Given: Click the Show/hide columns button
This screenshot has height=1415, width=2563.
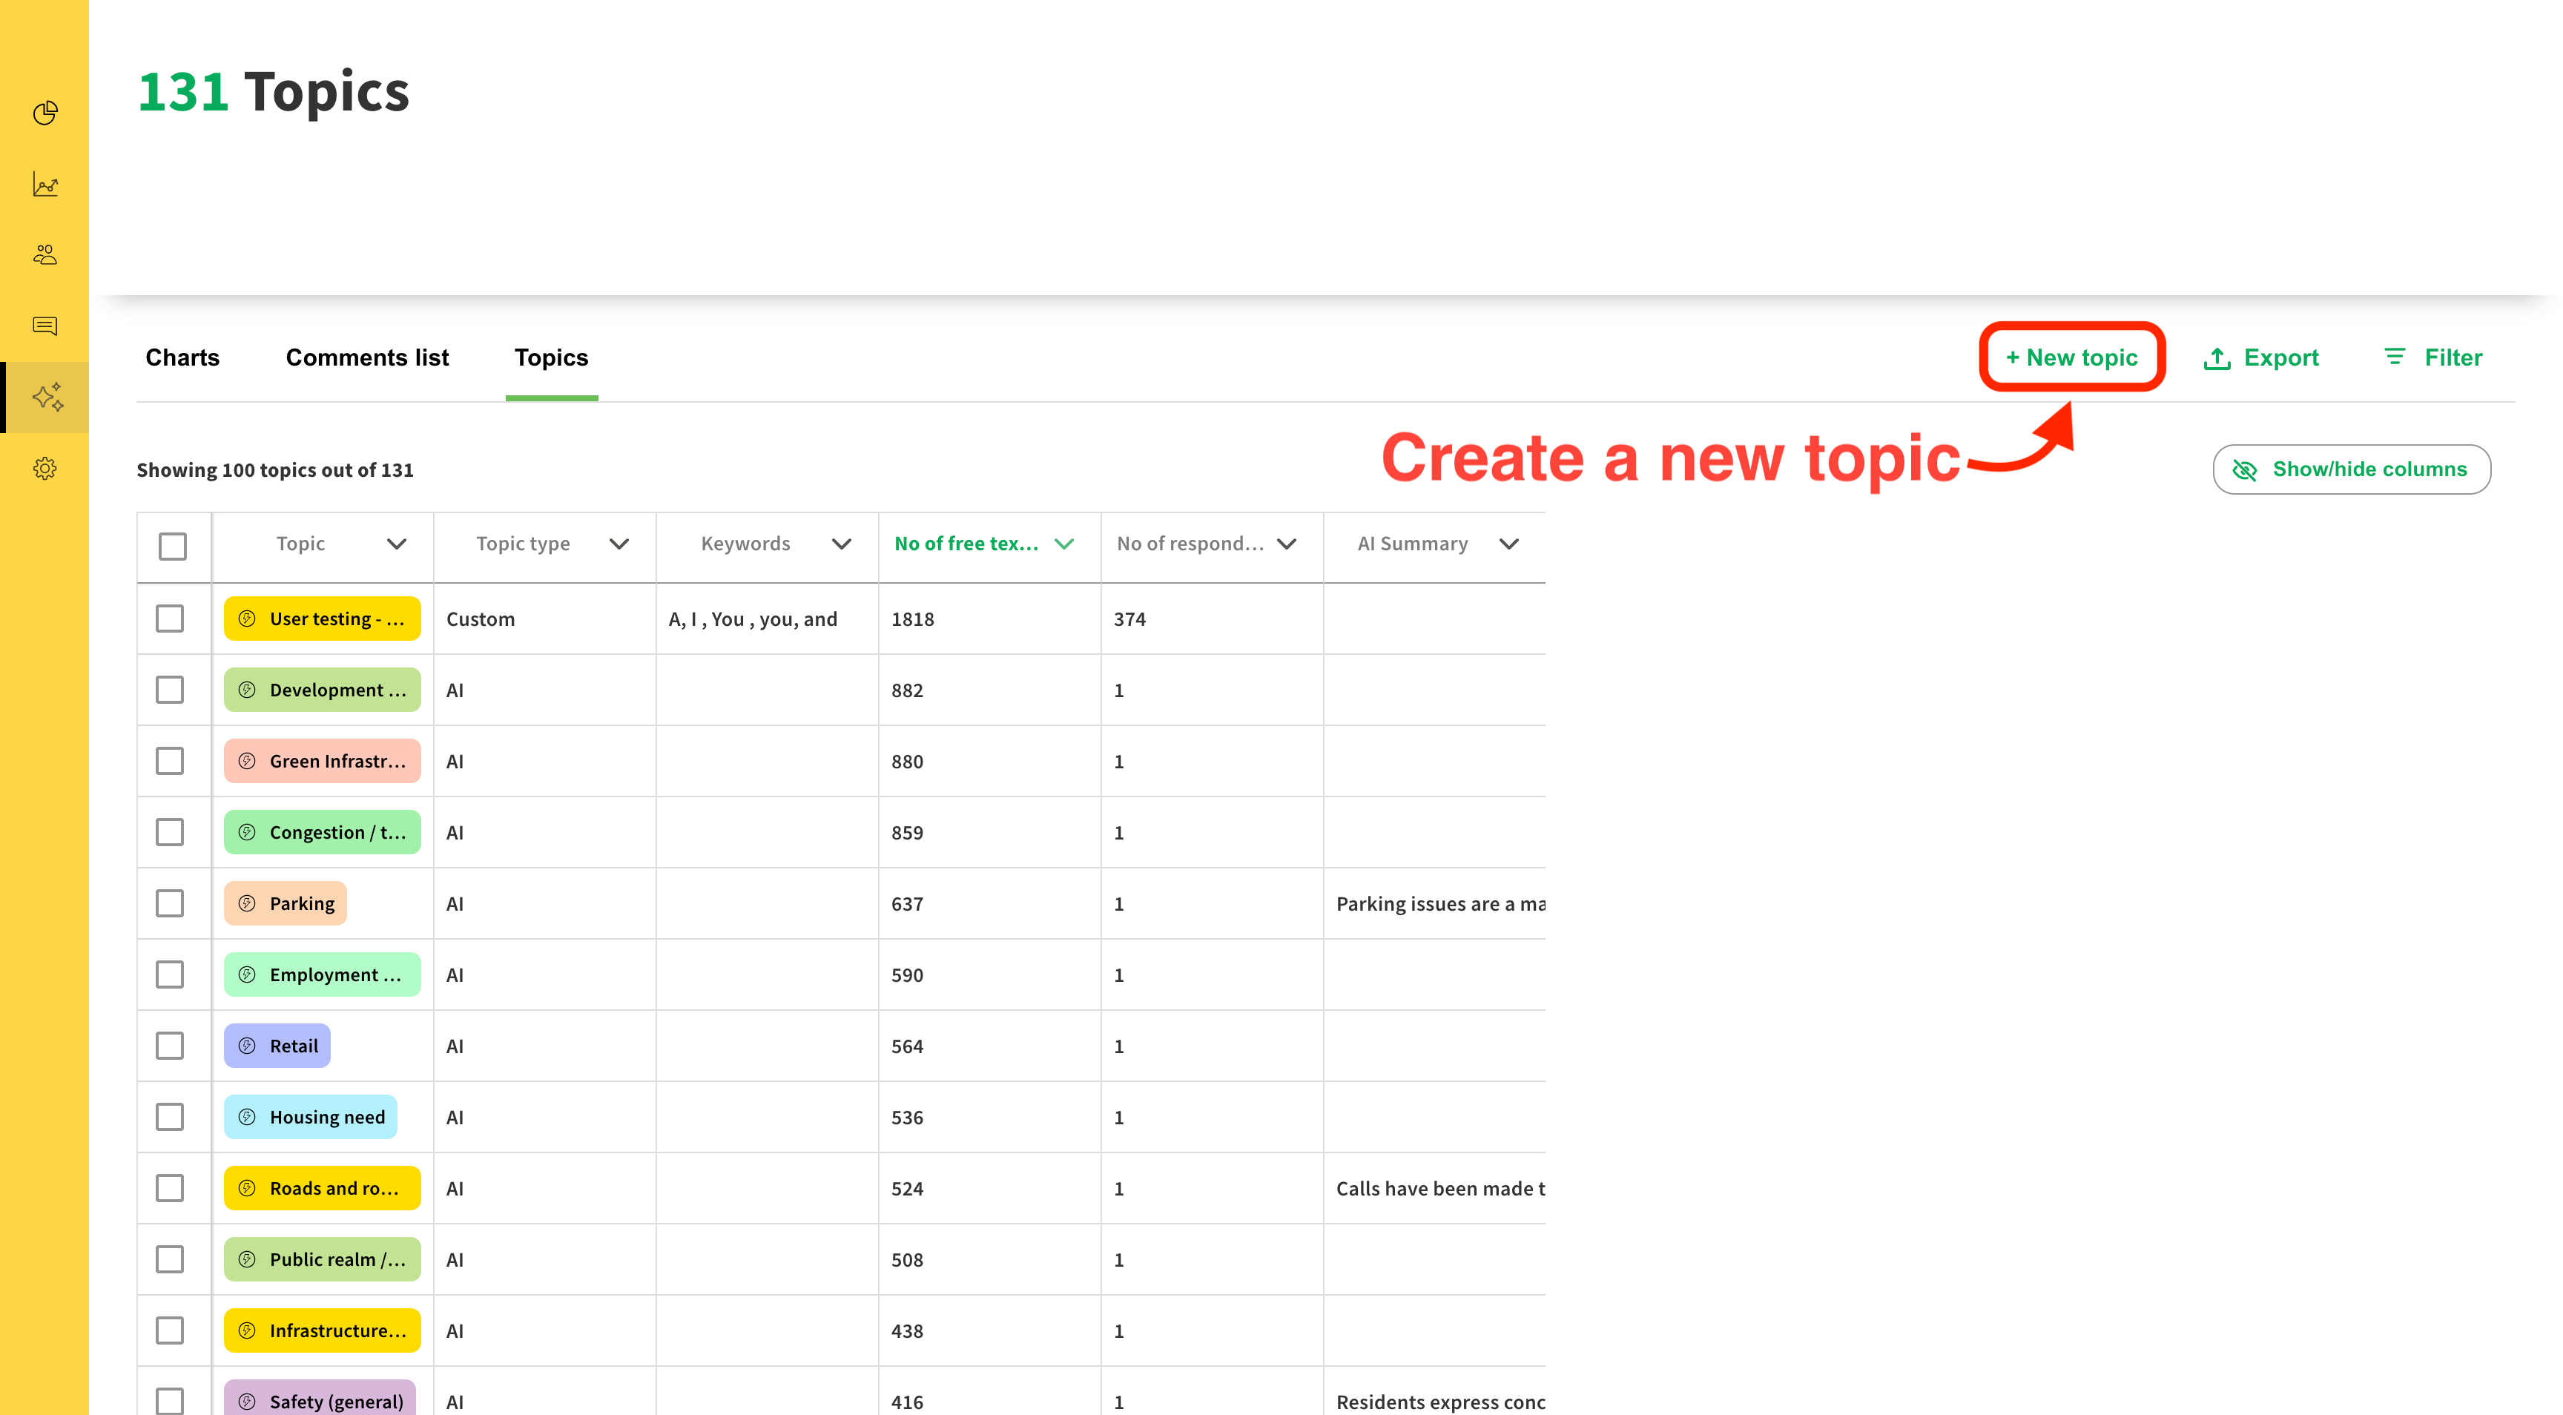Looking at the screenshot, I should [2351, 469].
